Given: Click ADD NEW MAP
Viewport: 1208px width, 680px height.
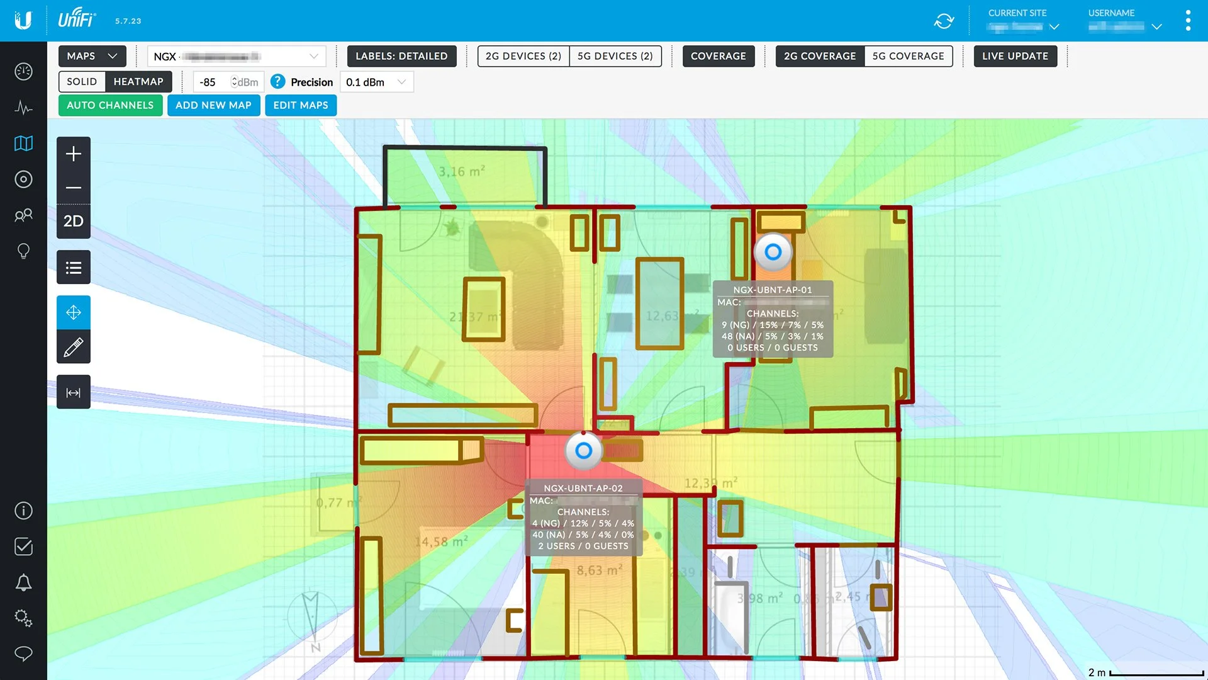Looking at the screenshot, I should 214,105.
